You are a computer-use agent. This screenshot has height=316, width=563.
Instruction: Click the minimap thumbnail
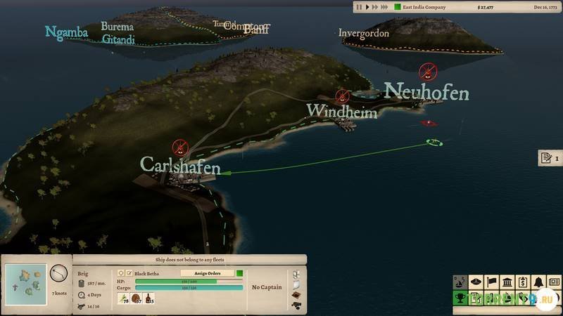[25, 284]
